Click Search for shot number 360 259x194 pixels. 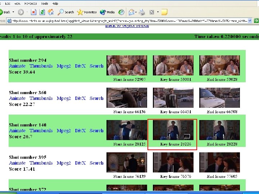tap(96, 98)
